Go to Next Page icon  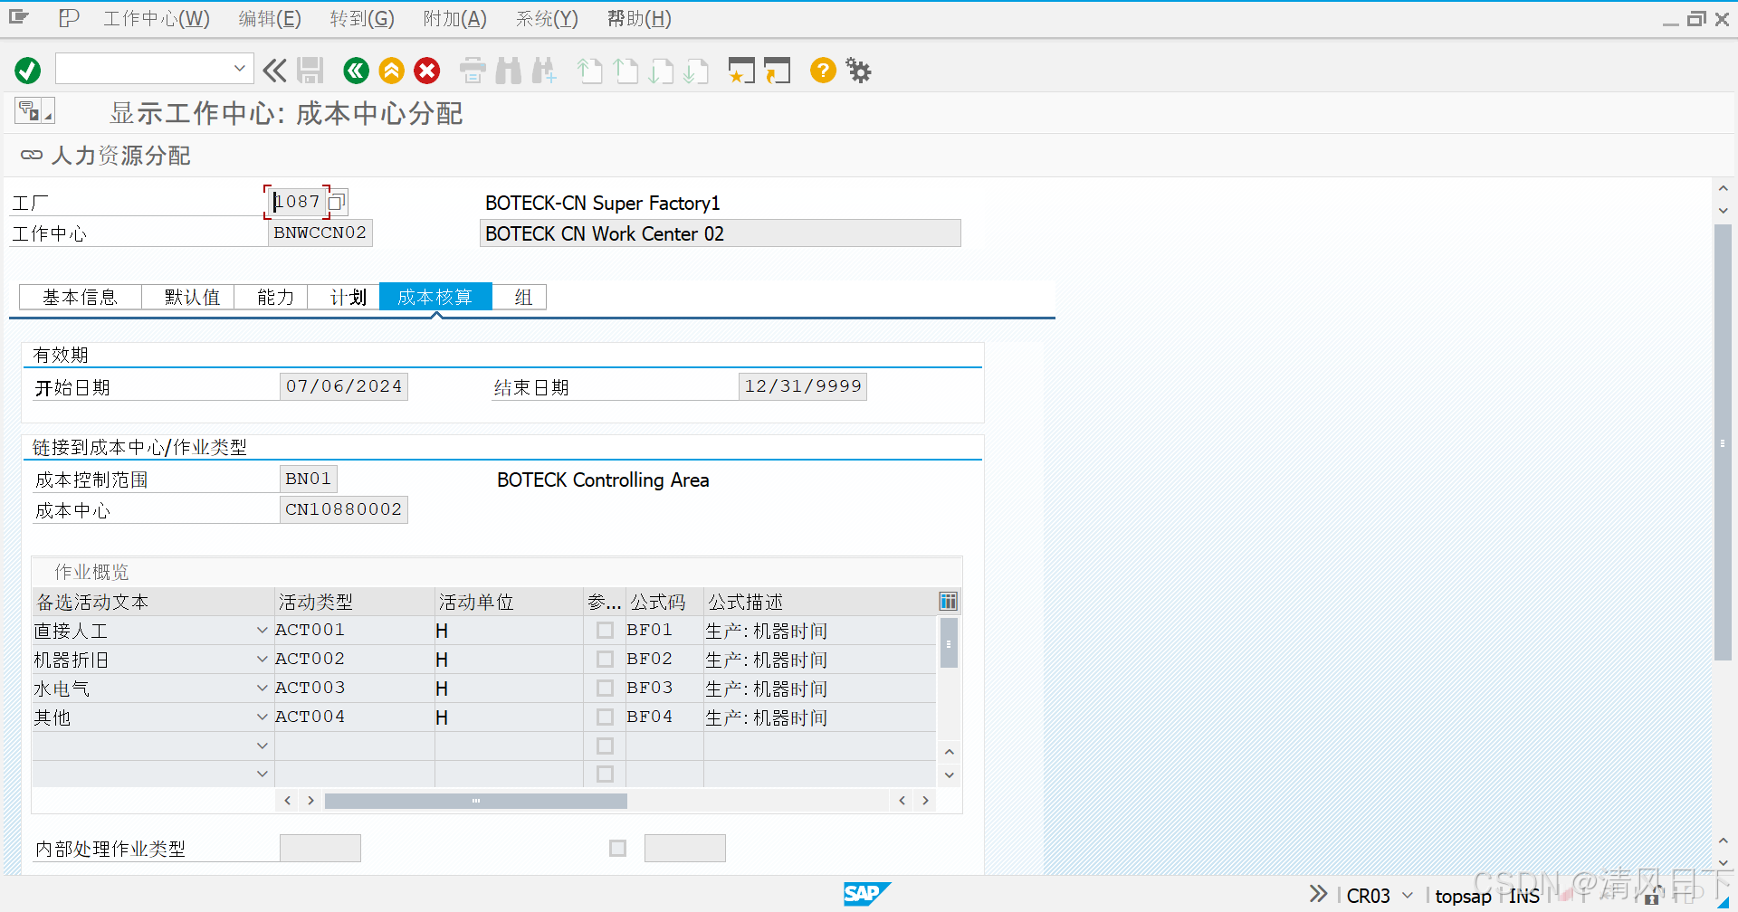[661, 70]
